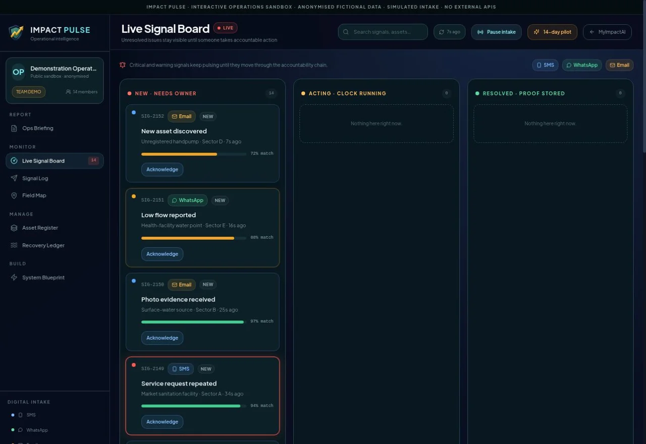The width and height of the screenshot is (646, 444).
Task: Toggle the Email channel filter chip
Action: click(619, 65)
